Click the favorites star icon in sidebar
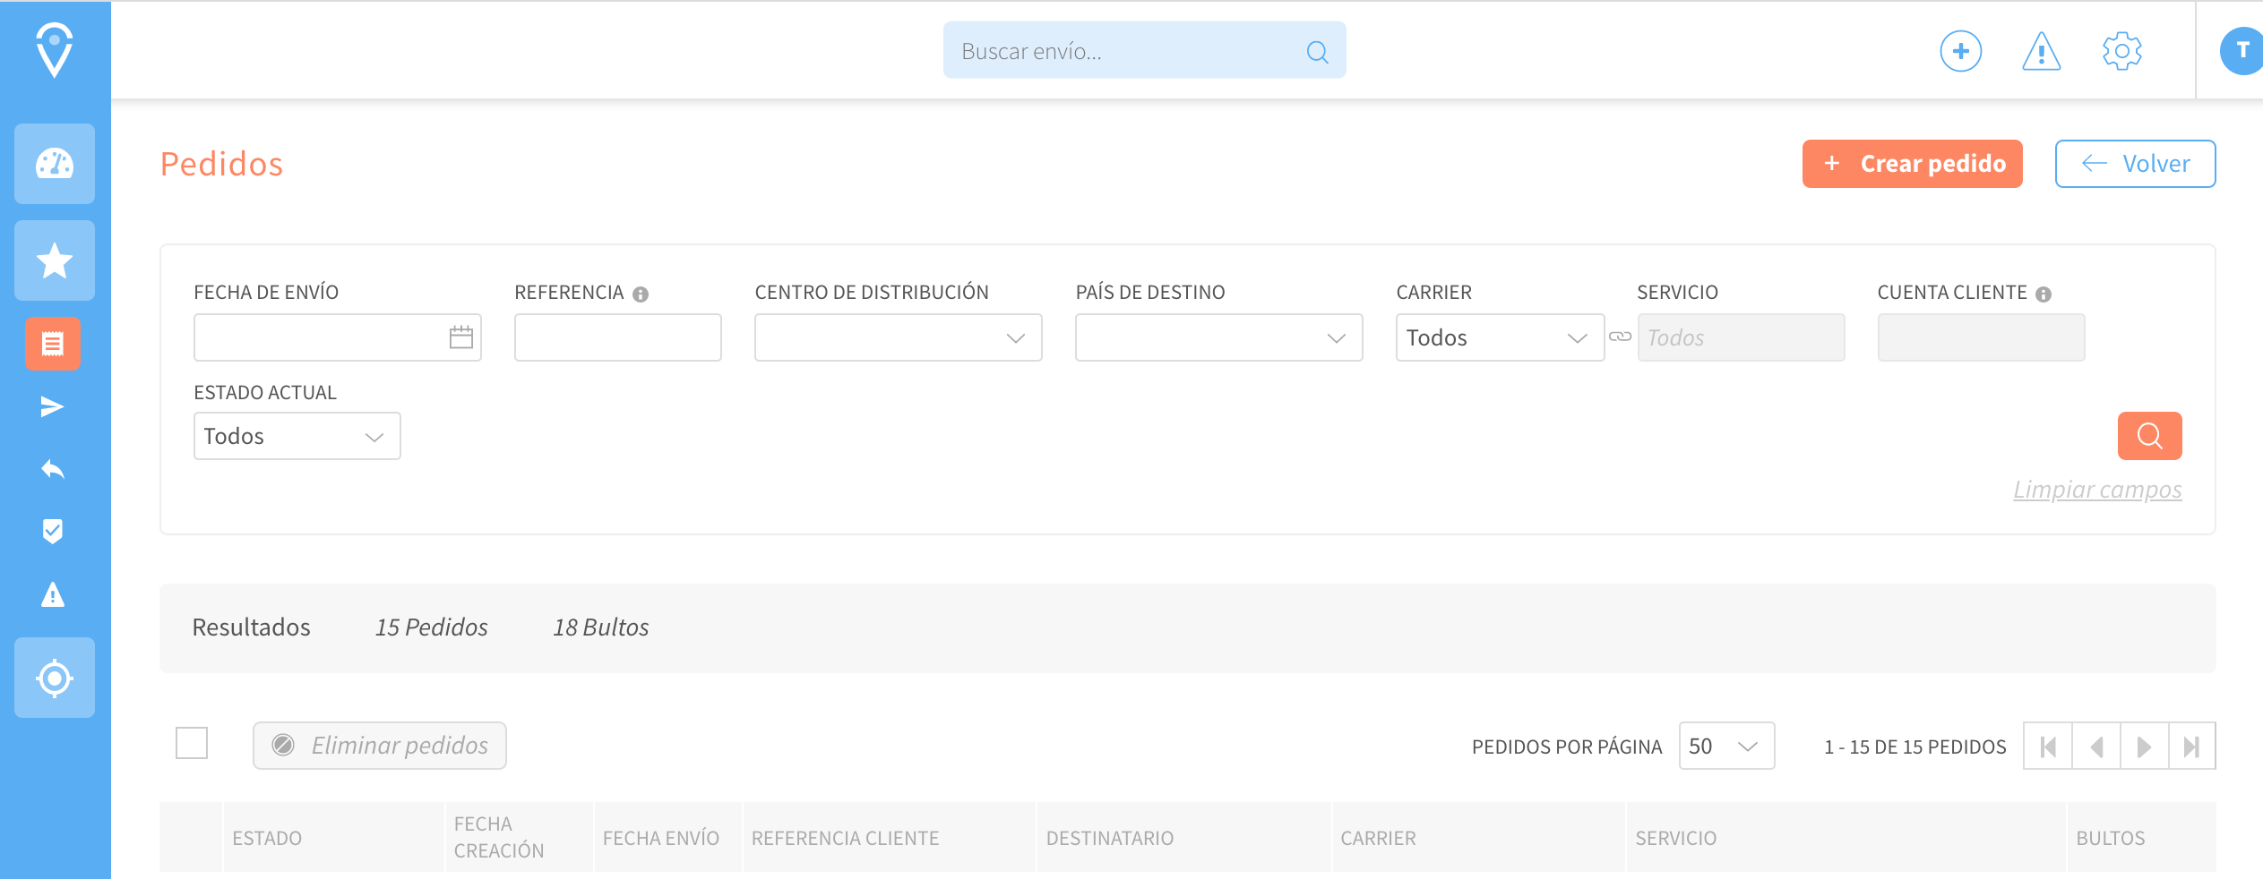 pos(54,260)
